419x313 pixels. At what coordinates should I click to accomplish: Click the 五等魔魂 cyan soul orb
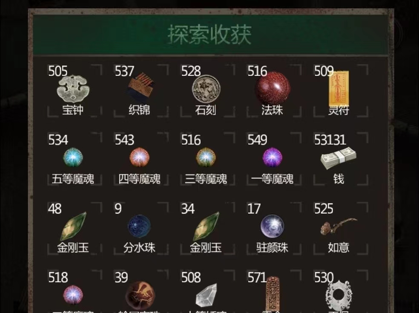click(x=73, y=158)
